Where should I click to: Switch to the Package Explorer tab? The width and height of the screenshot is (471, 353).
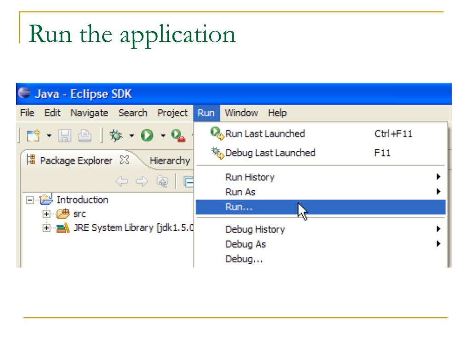(x=76, y=160)
